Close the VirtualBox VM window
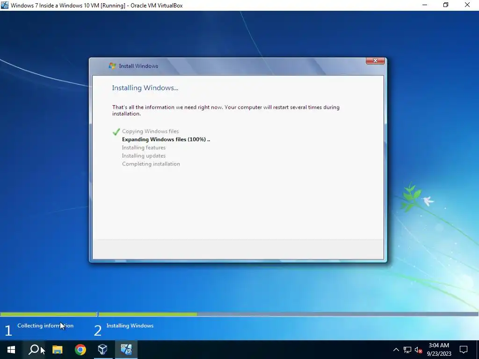Viewport: 479px width, 359px height. click(467, 5)
